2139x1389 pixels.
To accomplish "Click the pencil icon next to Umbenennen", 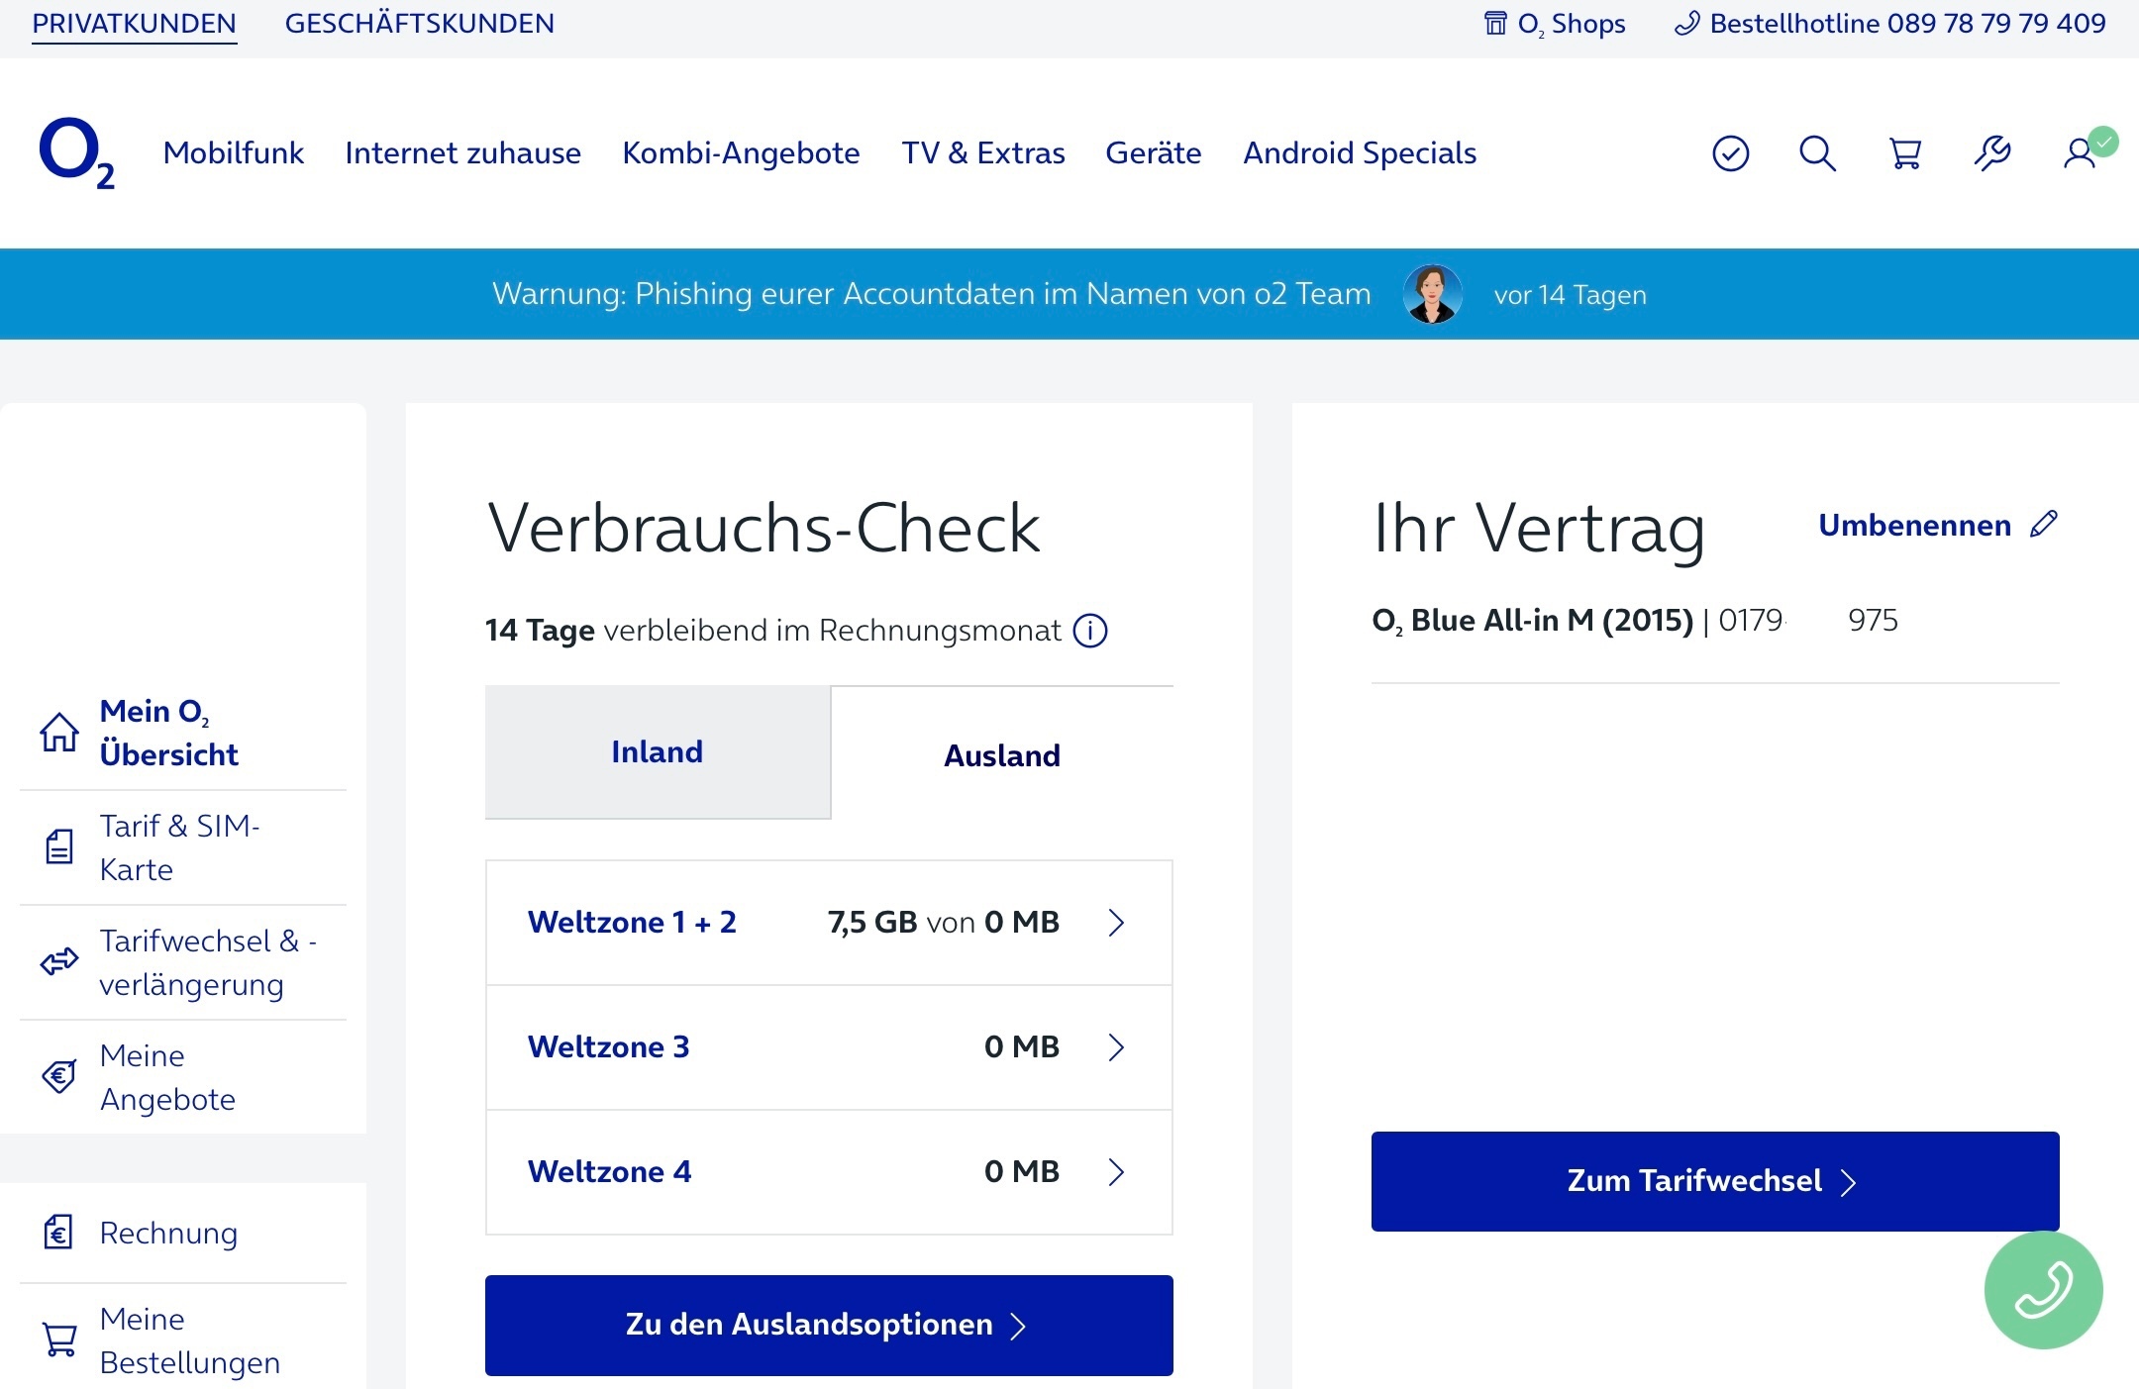I will pyautogui.click(x=2044, y=524).
